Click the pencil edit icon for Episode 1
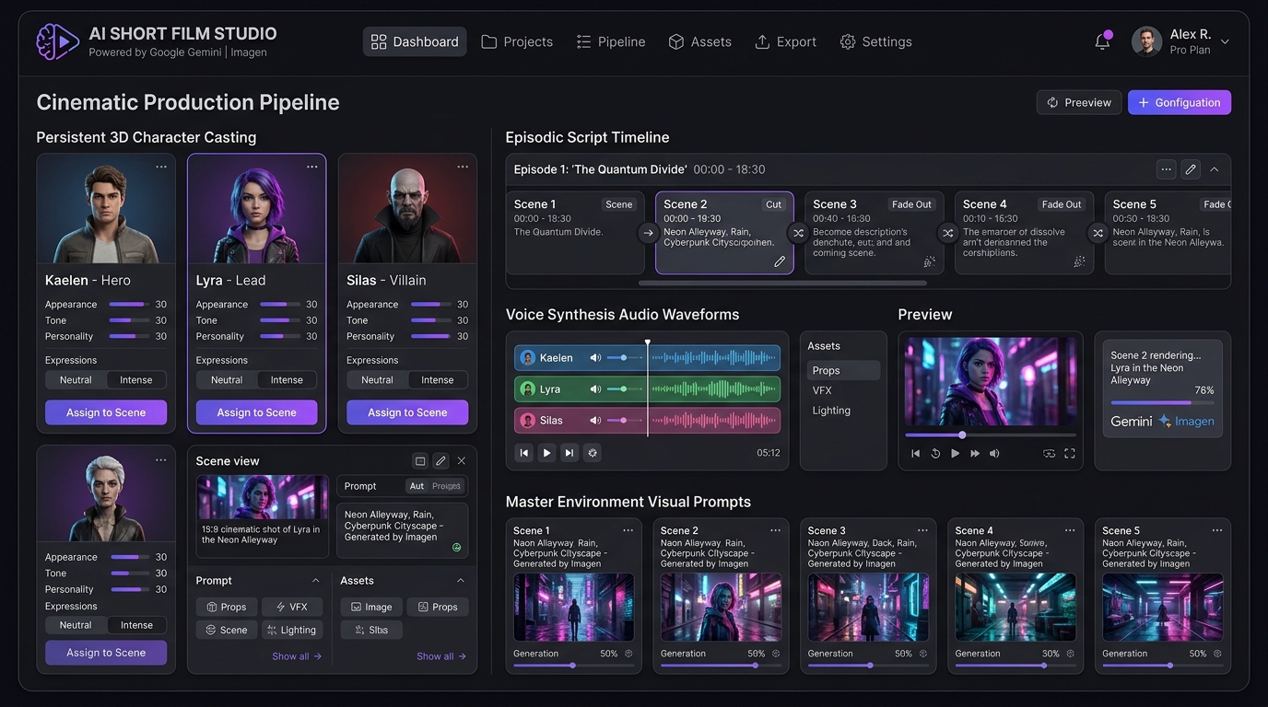The height and width of the screenshot is (707, 1268). tap(1191, 169)
